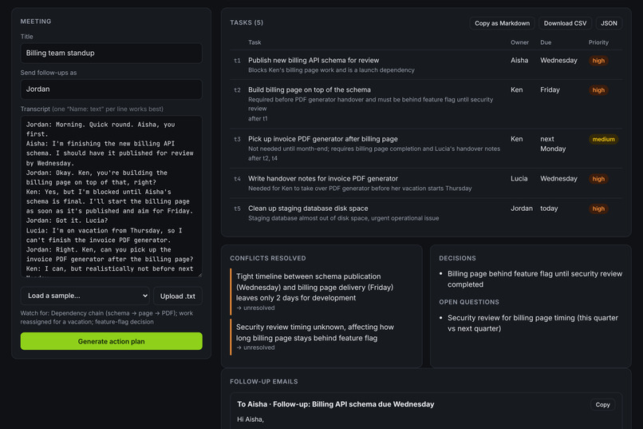Viewport: 643px width, 429px height.
Task: Click the 'after t1' dependency note
Action: [258, 119]
